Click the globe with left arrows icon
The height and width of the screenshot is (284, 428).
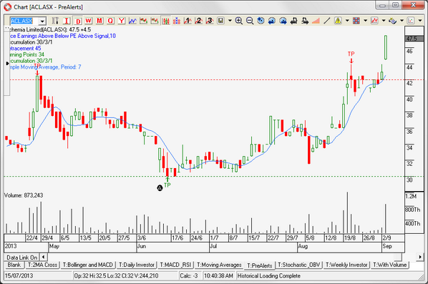[x=272, y=21]
